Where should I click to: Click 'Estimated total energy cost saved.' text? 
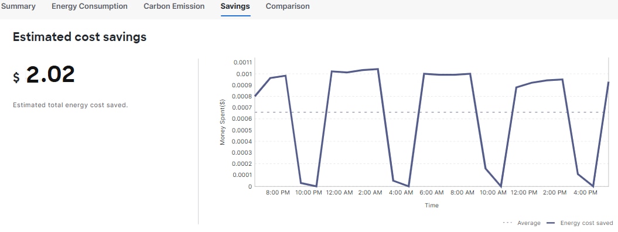[70, 105]
